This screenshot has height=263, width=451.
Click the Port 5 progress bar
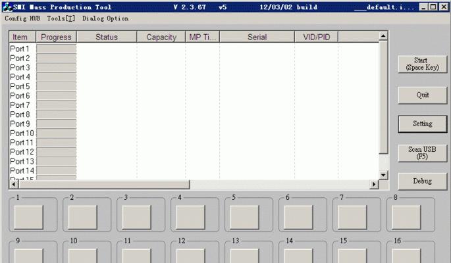pos(57,86)
